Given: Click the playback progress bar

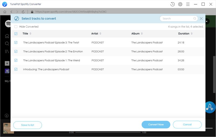Looking at the screenshot, I should (108, 132).
